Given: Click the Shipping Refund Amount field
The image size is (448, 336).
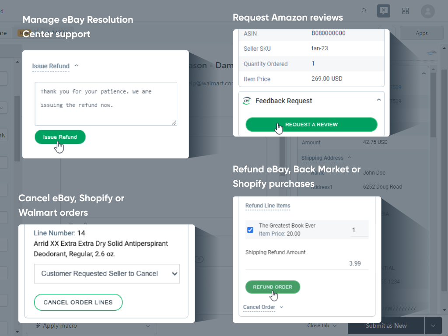Looking at the screenshot, I should tap(307, 263).
